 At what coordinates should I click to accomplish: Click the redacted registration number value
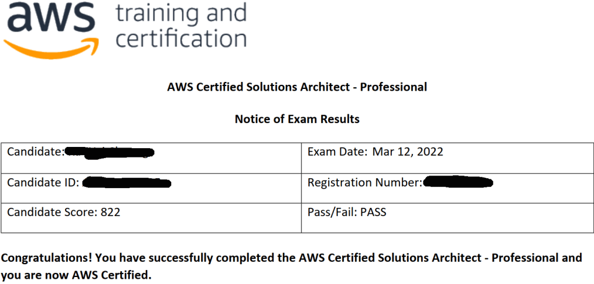coord(458,182)
